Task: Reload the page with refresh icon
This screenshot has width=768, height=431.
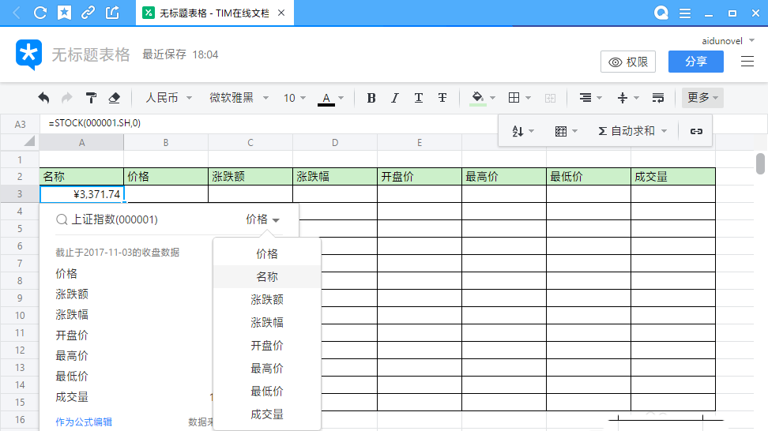Action: tap(40, 13)
